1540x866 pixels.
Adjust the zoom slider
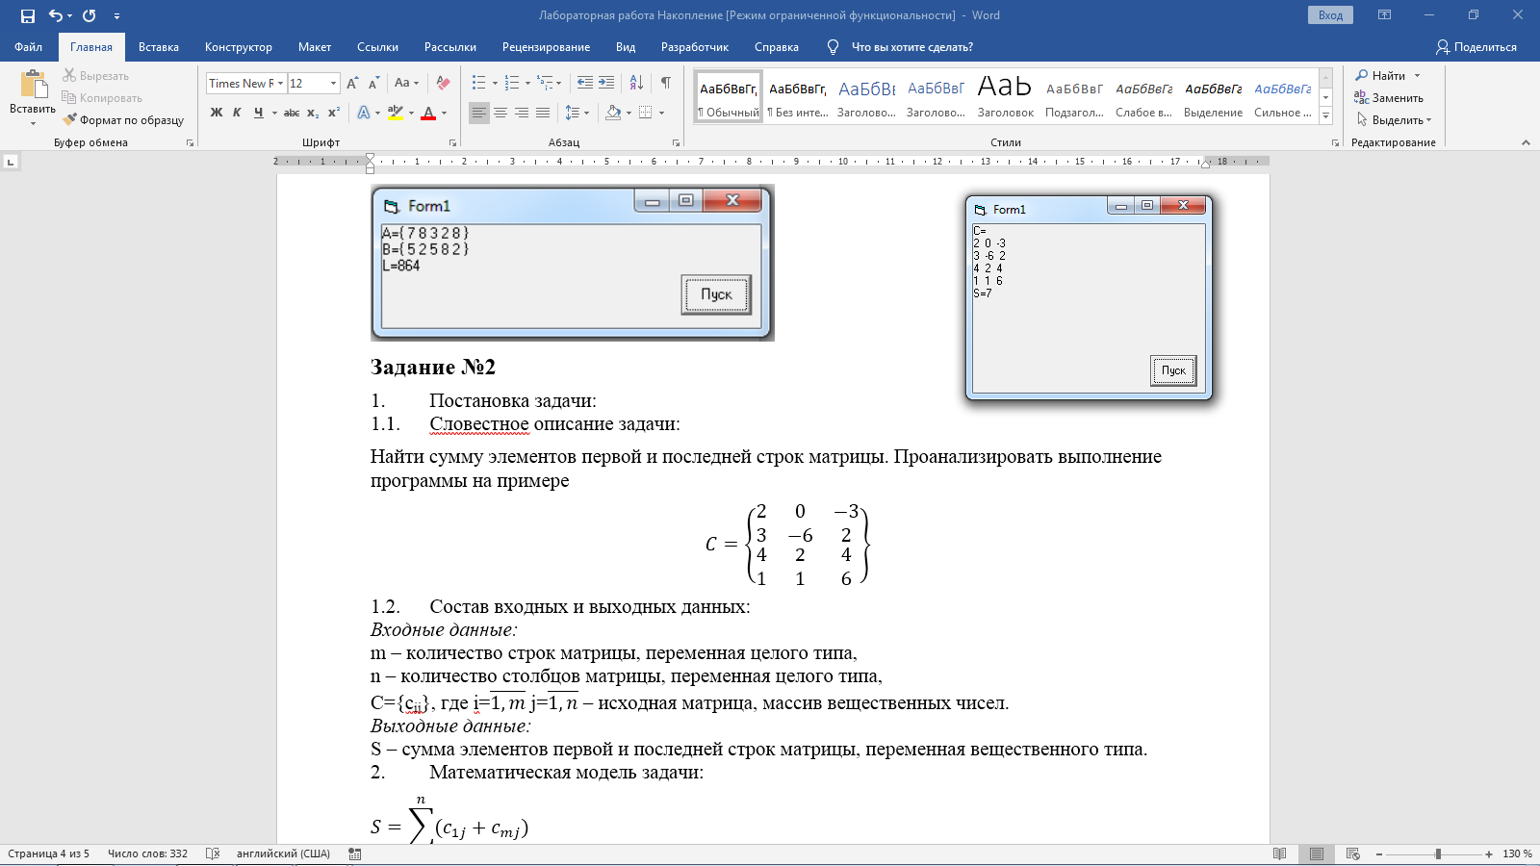[x=1438, y=853]
